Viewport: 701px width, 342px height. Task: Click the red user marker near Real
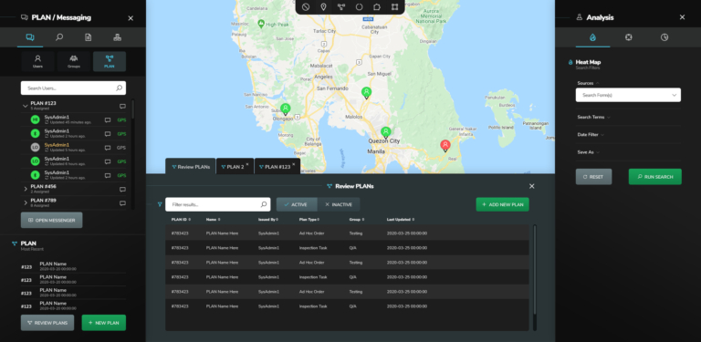(x=445, y=146)
